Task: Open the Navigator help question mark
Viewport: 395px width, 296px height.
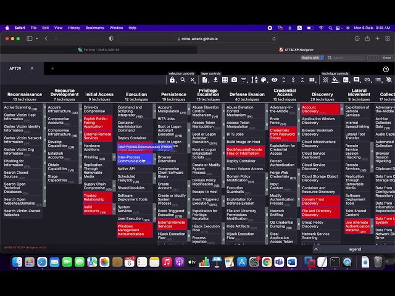Action: tap(386, 70)
